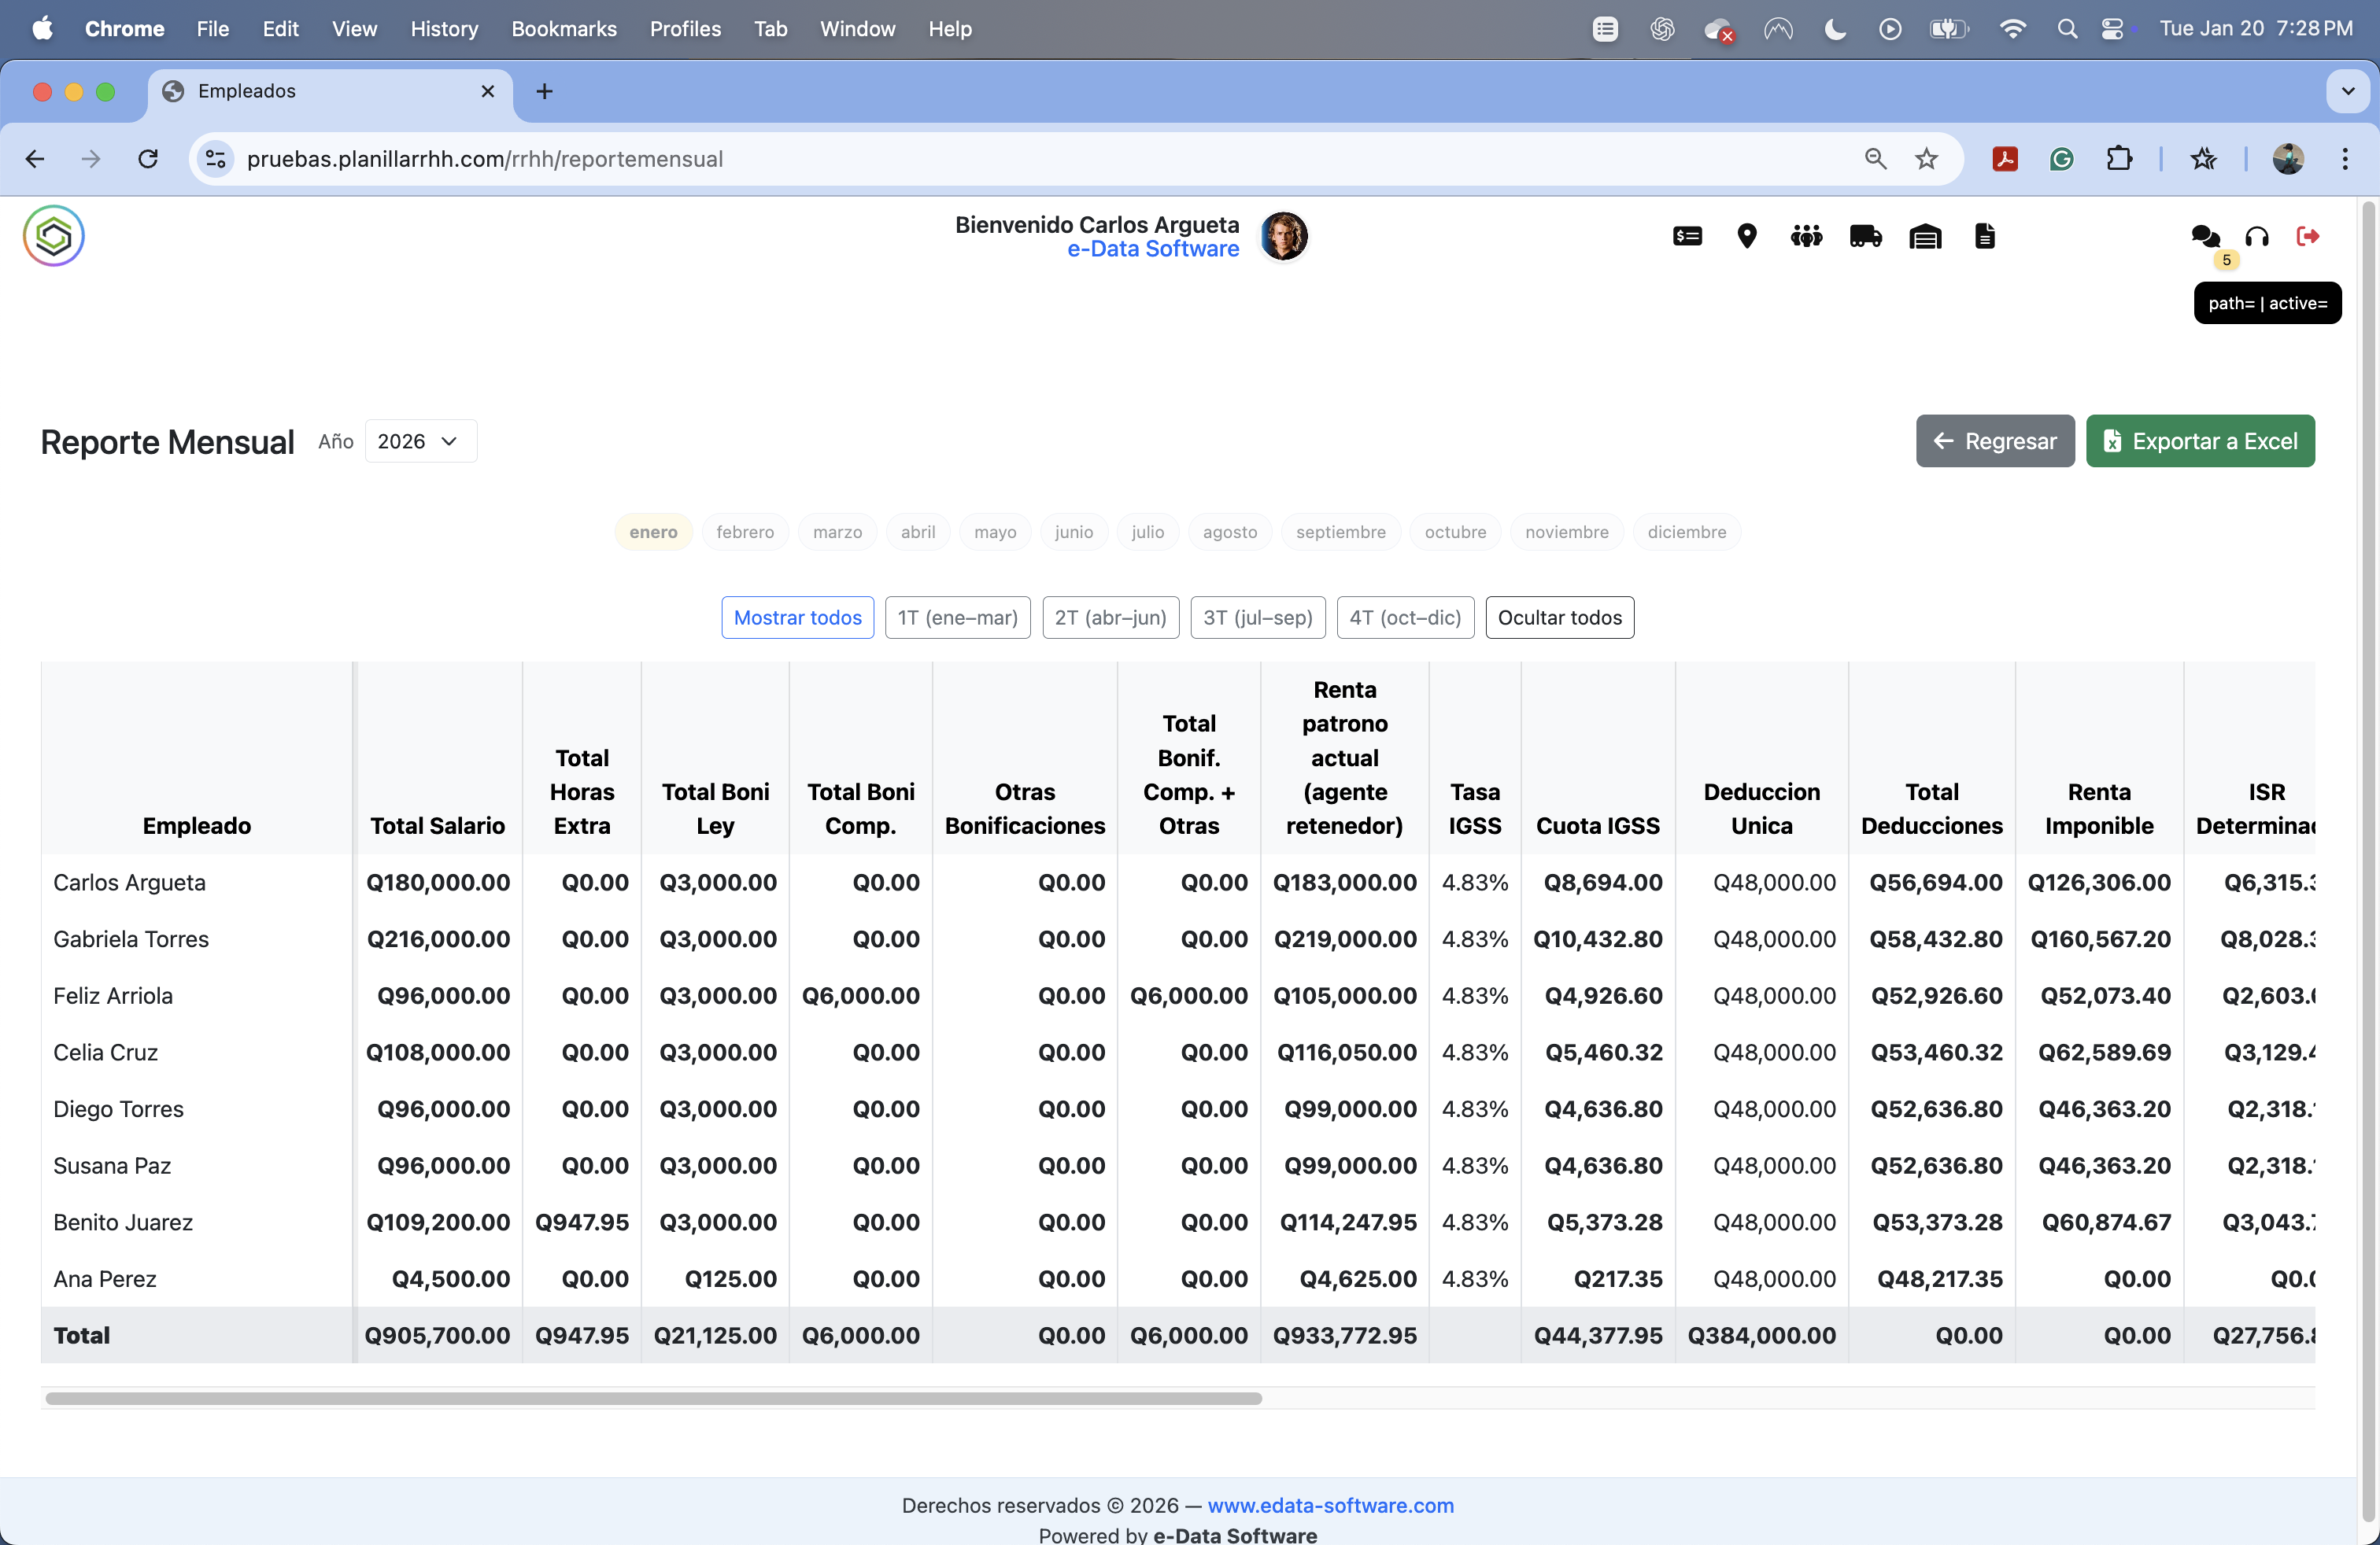Viewport: 2380px width, 1545px height.
Task: Open the History menu
Action: (x=444, y=29)
